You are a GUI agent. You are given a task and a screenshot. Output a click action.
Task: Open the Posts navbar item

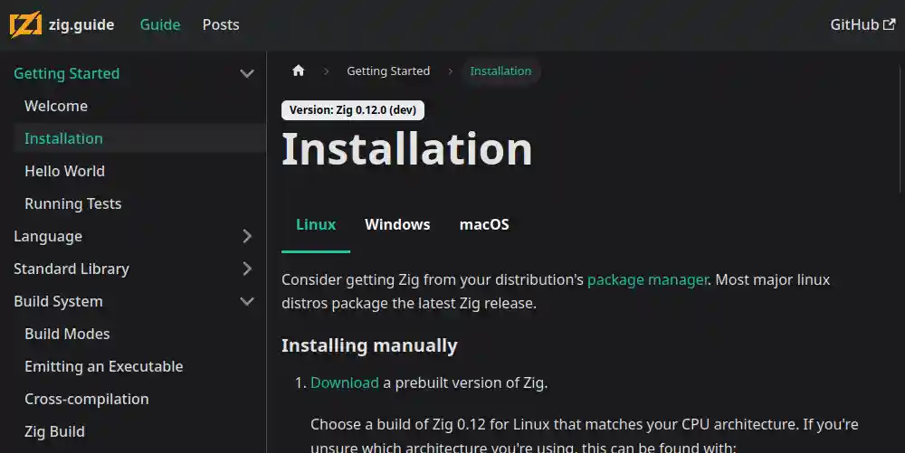click(221, 24)
